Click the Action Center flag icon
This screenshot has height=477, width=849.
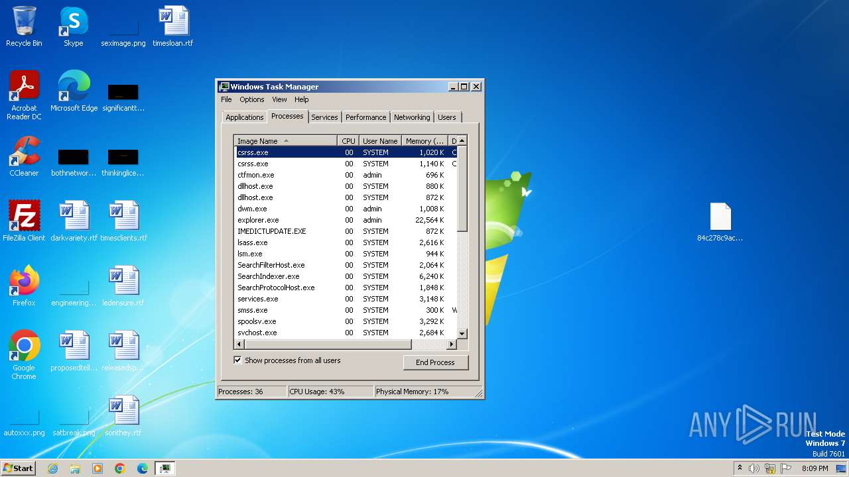pos(786,468)
